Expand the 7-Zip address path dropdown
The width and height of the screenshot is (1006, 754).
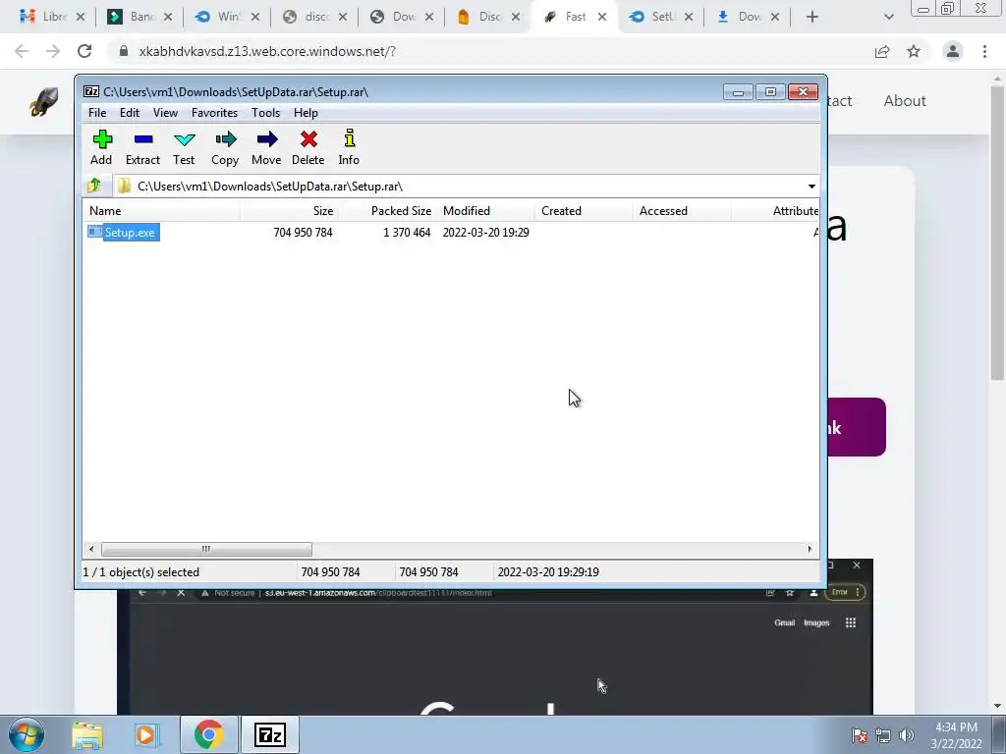pyautogui.click(x=811, y=187)
